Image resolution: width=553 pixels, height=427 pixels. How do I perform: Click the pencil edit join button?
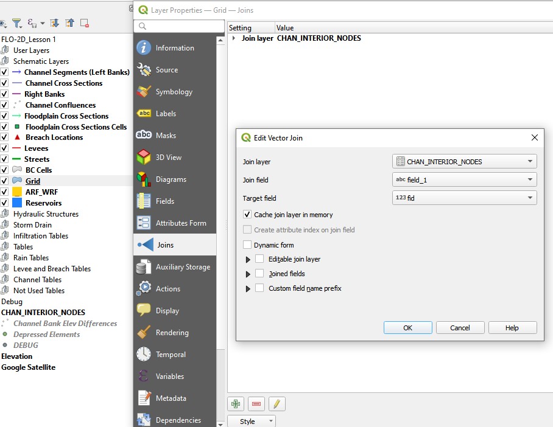tap(276, 404)
